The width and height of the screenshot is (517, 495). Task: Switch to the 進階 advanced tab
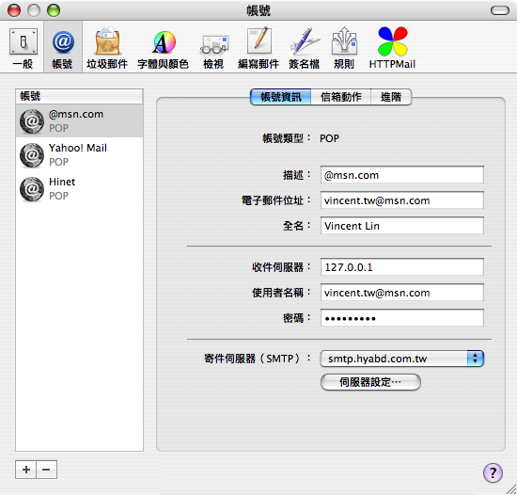[391, 97]
